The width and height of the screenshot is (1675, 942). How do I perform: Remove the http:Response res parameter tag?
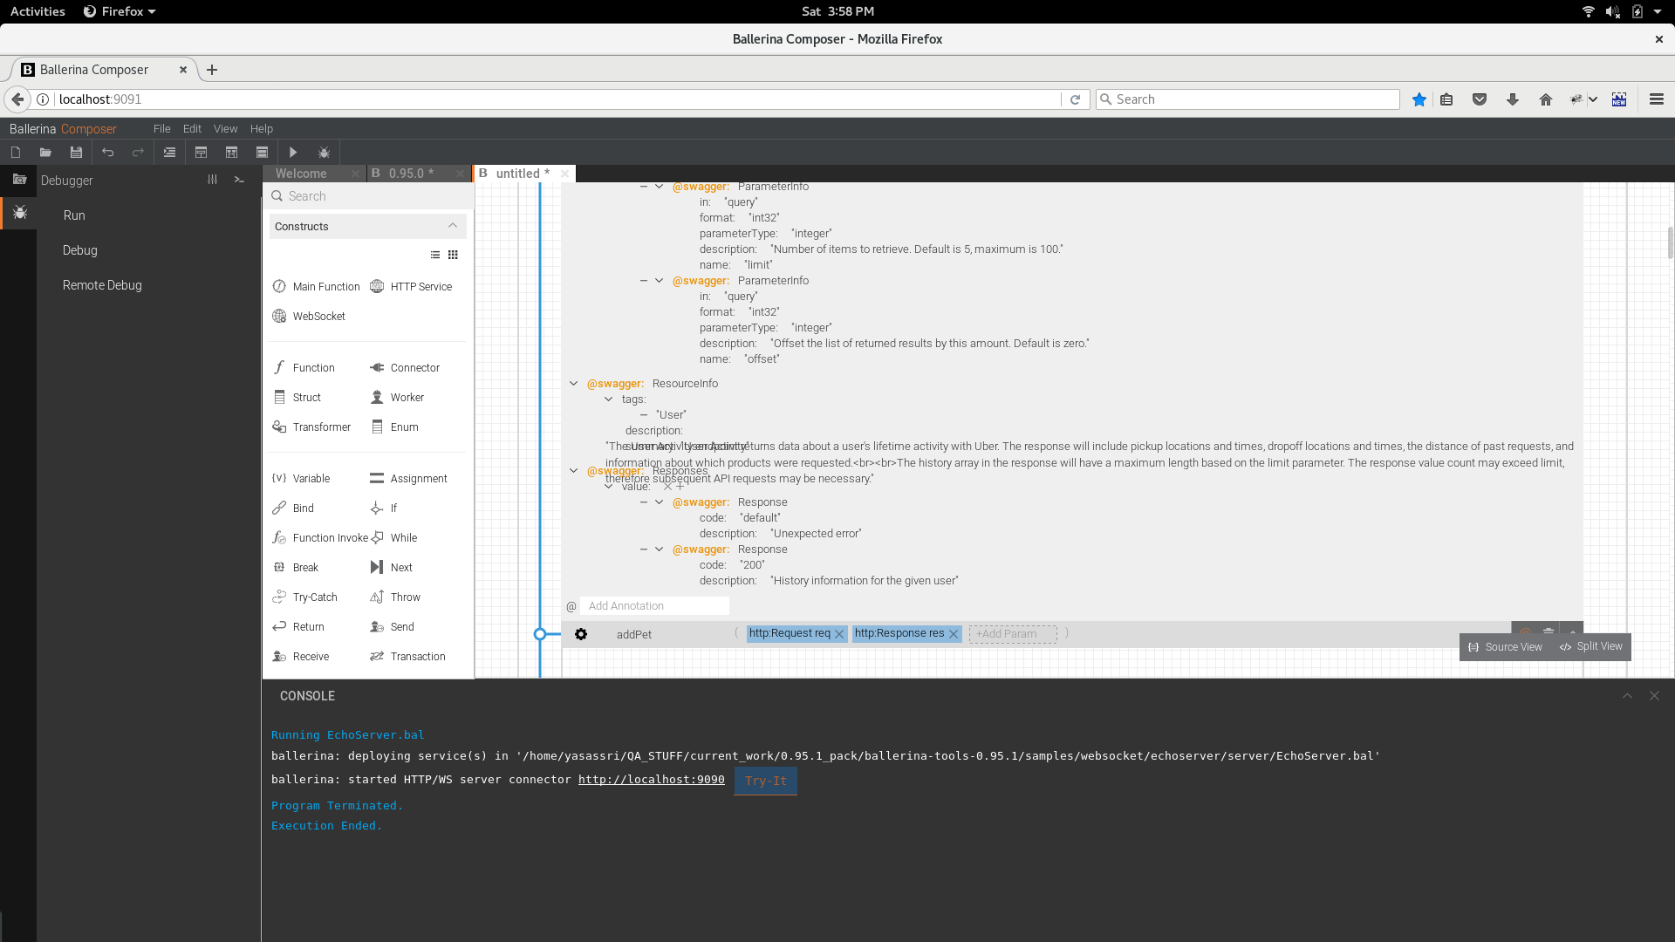pyautogui.click(x=953, y=634)
